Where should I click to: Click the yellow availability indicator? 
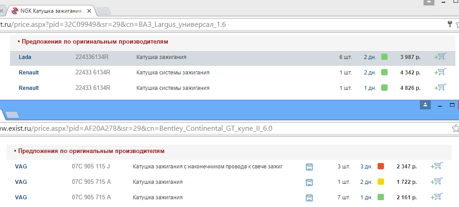click(381, 182)
